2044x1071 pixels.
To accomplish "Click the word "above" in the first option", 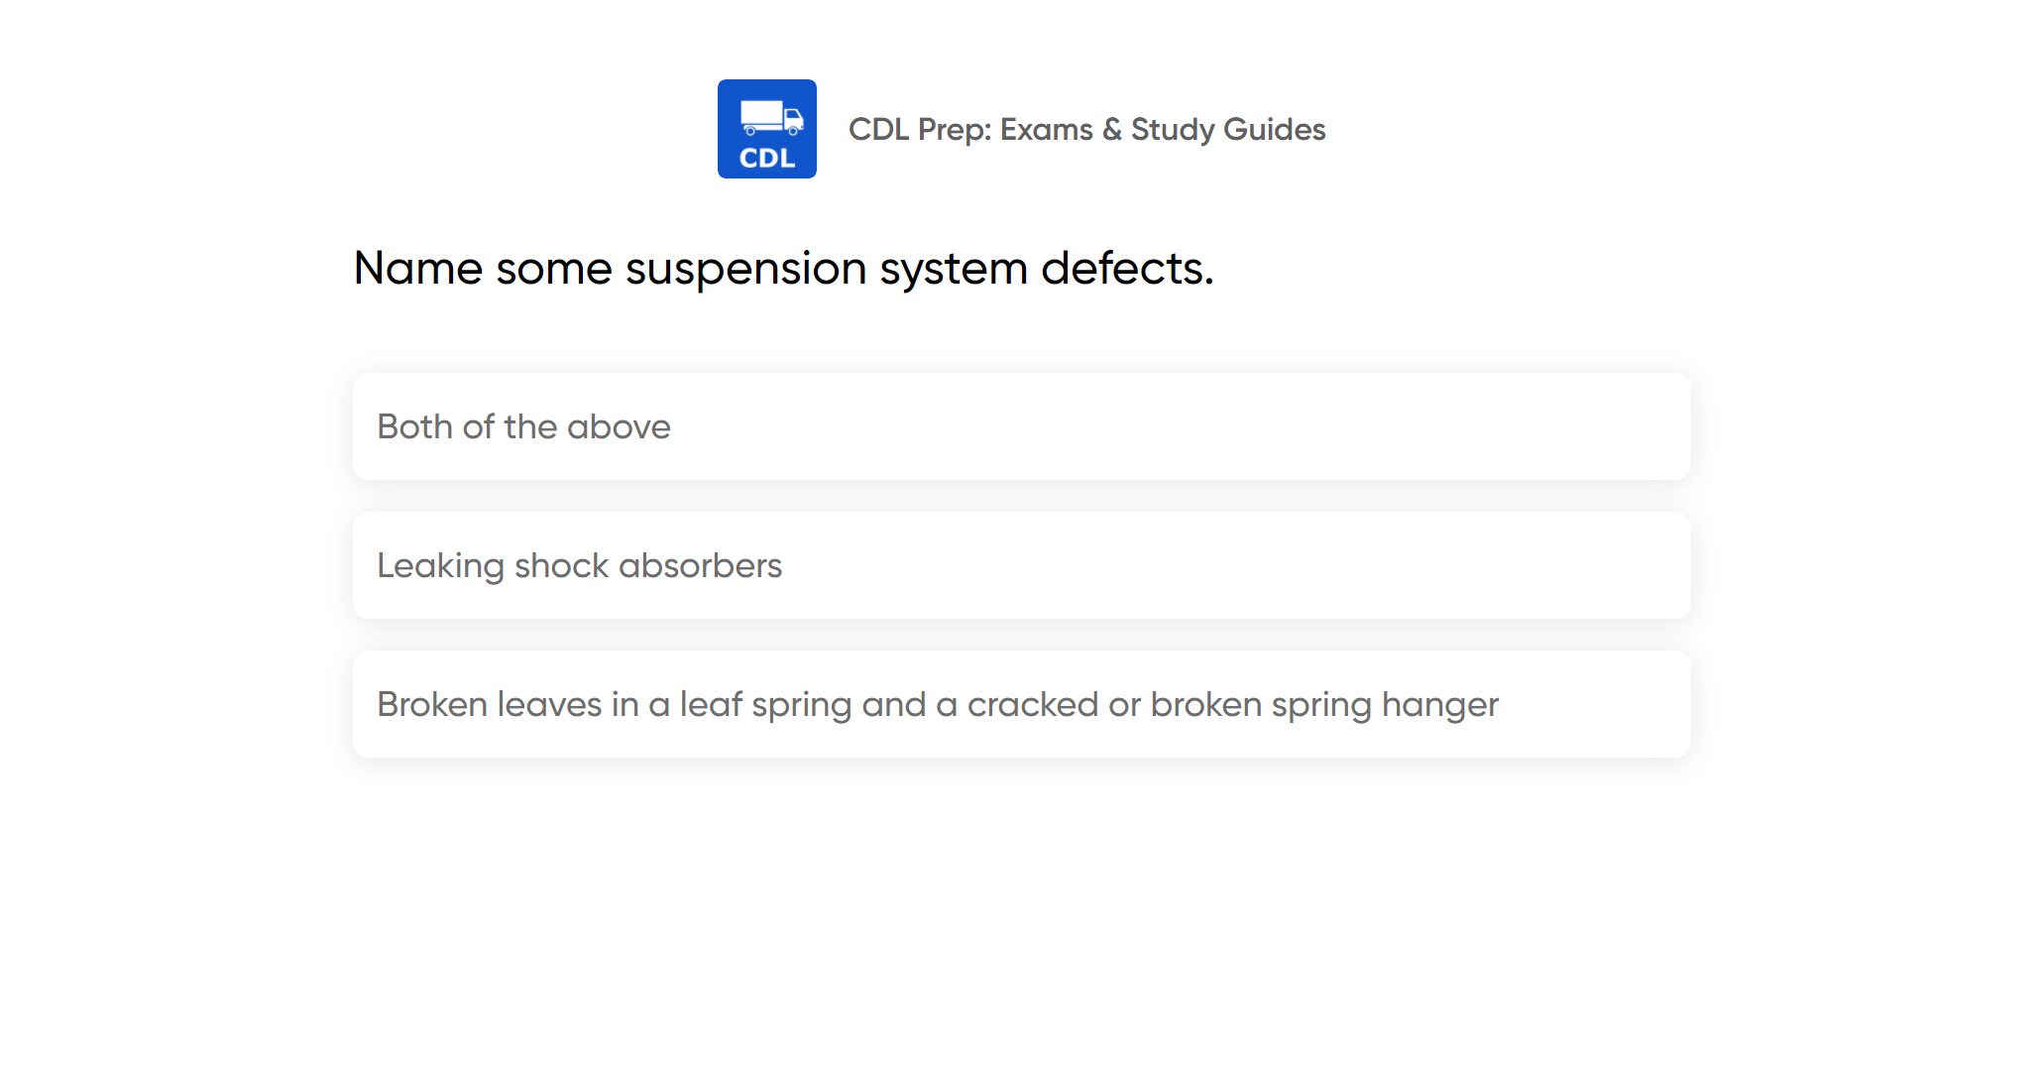I will tap(619, 427).
